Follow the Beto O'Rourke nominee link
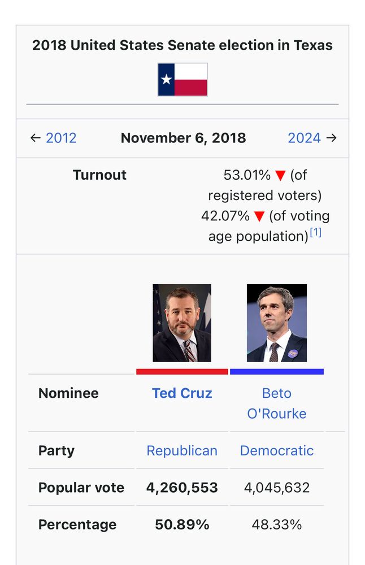The height and width of the screenshot is (565, 365). pos(277,403)
